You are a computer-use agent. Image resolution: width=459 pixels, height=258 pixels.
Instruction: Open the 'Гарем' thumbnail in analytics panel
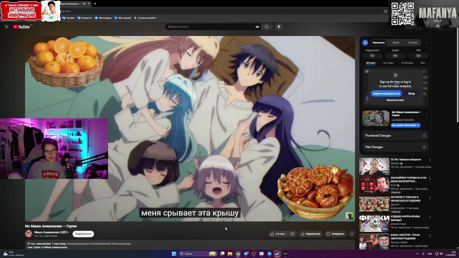tap(375, 118)
